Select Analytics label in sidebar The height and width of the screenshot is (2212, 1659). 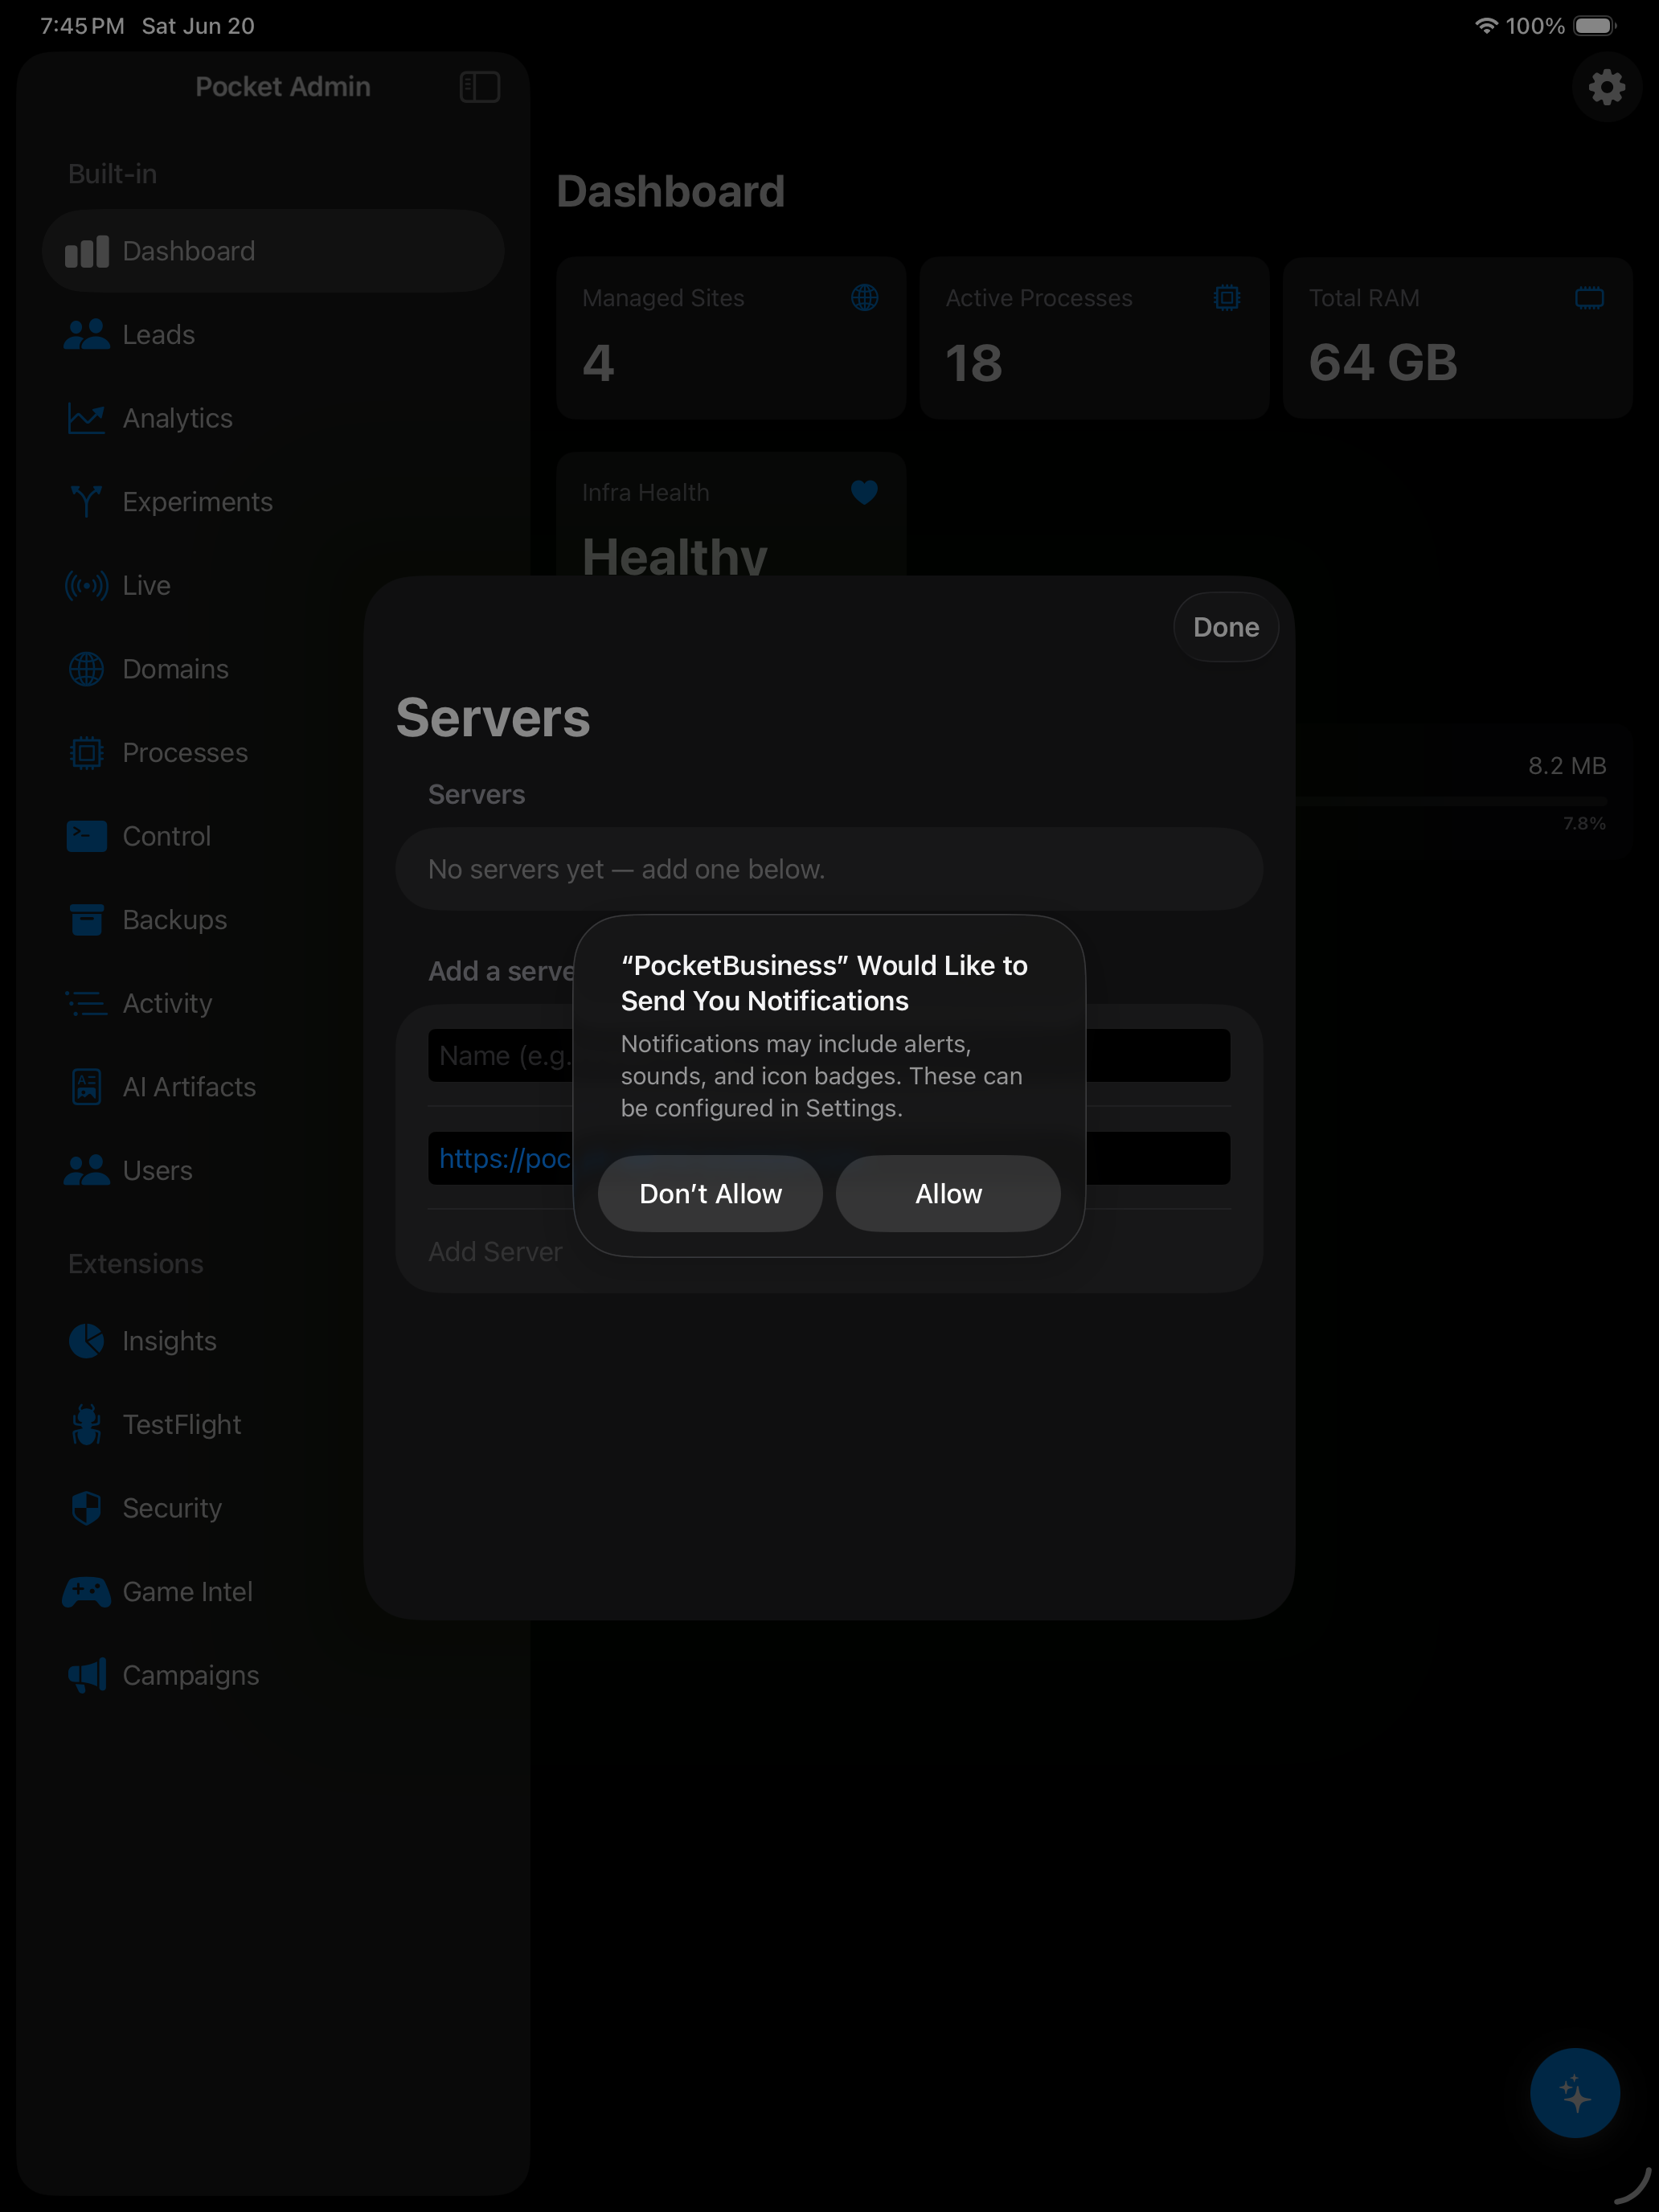(x=178, y=418)
